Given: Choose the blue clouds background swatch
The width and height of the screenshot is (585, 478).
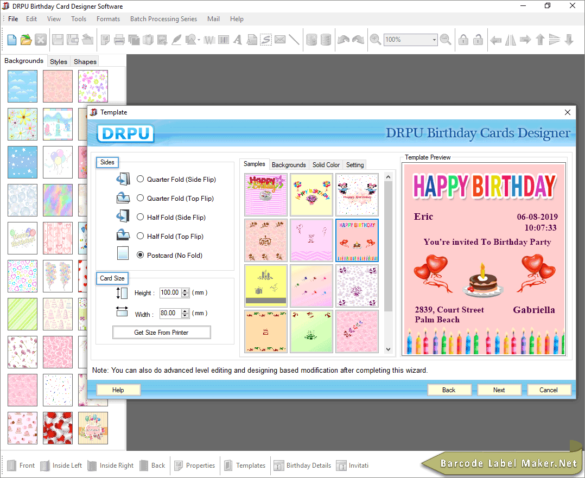Looking at the screenshot, I should pos(22,86).
